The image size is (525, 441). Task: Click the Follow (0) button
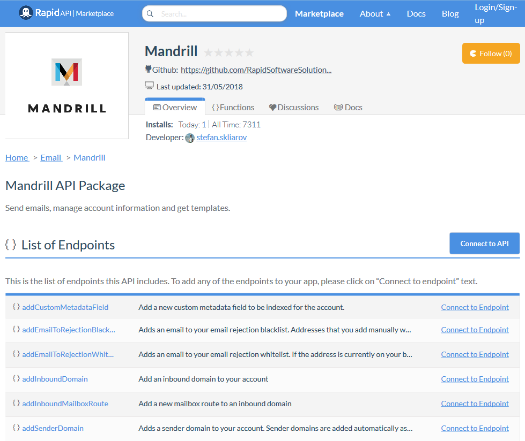[x=491, y=54]
